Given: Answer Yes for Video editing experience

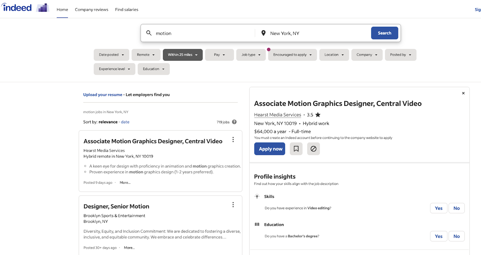Looking at the screenshot, I should (439, 208).
